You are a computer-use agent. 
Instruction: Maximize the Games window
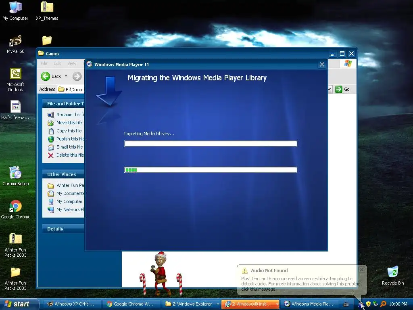click(342, 54)
